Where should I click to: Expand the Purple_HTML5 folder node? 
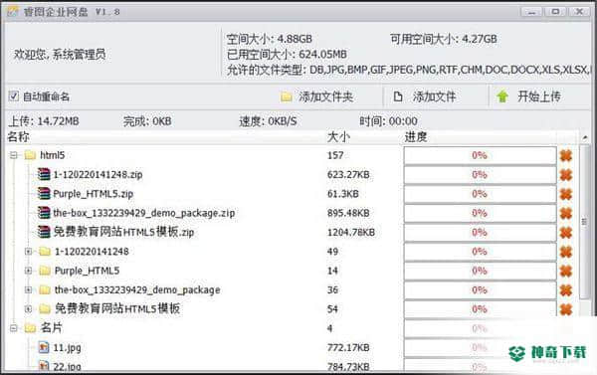[28, 271]
